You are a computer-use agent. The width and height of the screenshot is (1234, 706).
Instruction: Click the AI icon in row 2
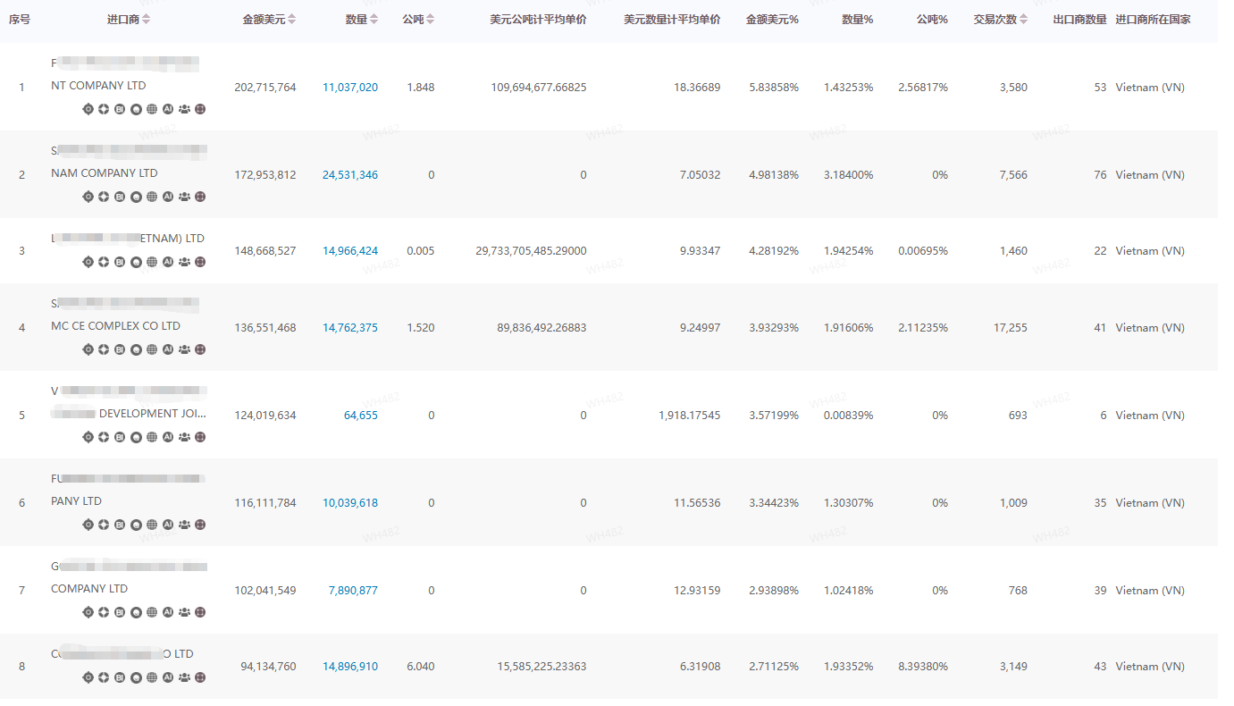pyautogui.click(x=168, y=197)
